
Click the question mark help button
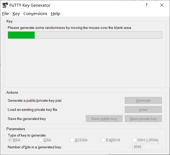click(x=147, y=5)
